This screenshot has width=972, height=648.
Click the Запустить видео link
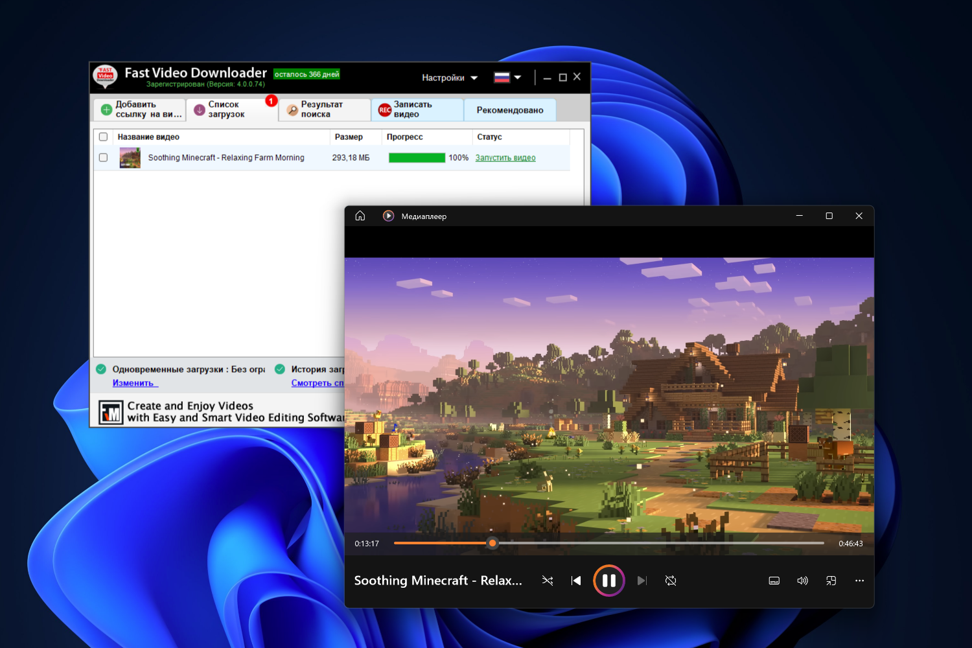coord(505,157)
